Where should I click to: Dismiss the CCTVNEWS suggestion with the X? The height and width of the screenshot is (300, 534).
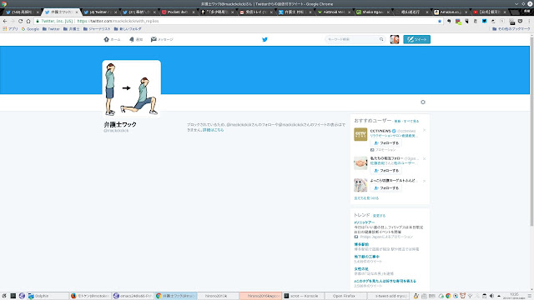(x=425, y=130)
